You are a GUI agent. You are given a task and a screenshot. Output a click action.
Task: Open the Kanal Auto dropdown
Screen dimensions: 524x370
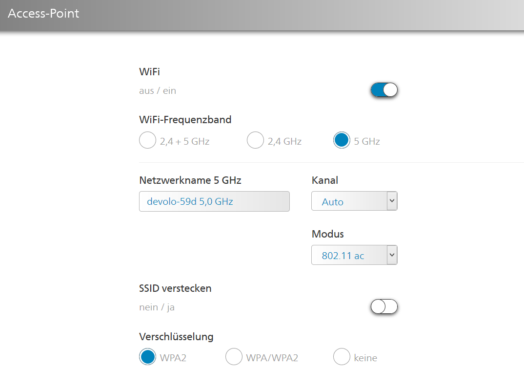[354, 201]
